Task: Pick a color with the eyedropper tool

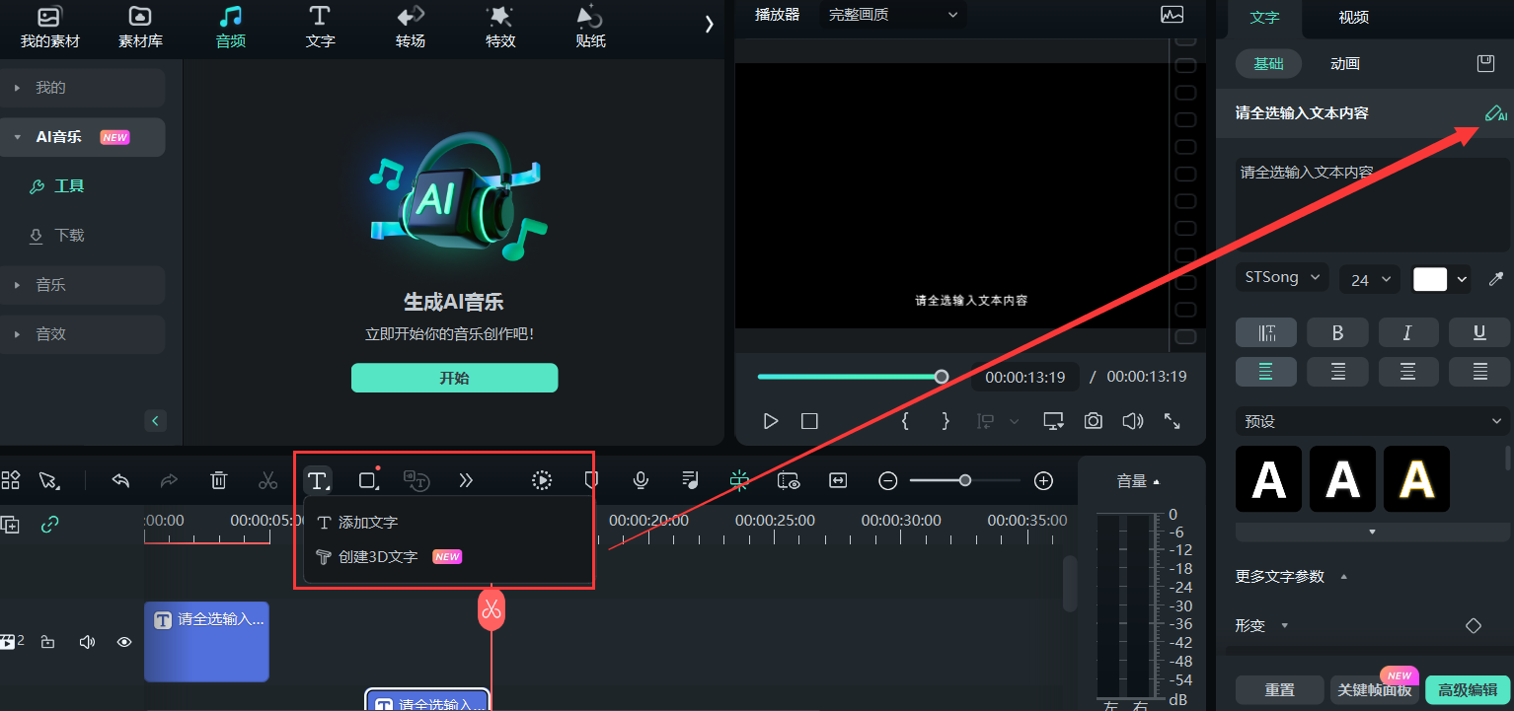Action: coord(1496,279)
